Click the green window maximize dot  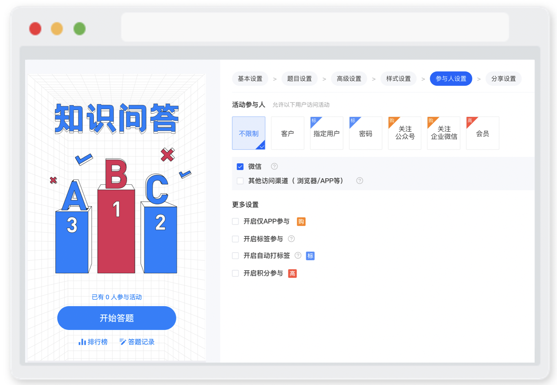(x=80, y=29)
